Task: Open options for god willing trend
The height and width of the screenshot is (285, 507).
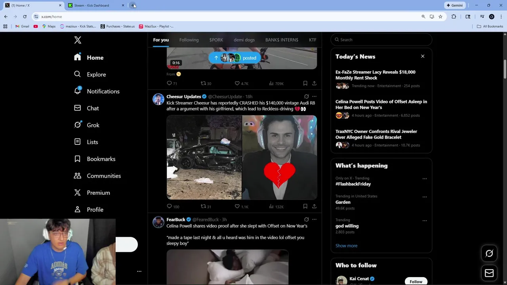Action: tap(425, 220)
